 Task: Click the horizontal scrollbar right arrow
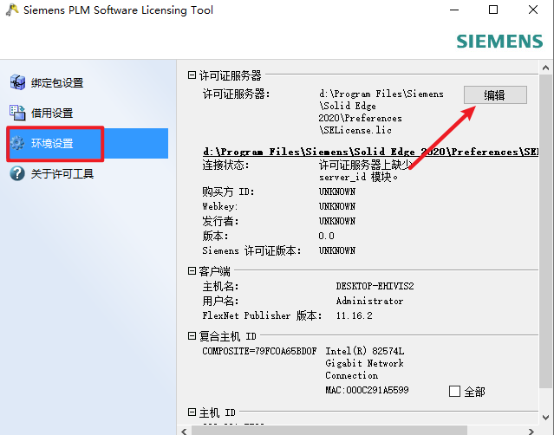click(x=531, y=432)
